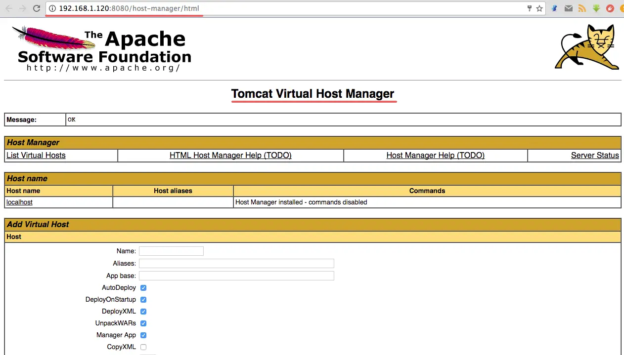The width and height of the screenshot is (624, 355).
Task: Click the OK message cell
Action: click(343, 119)
